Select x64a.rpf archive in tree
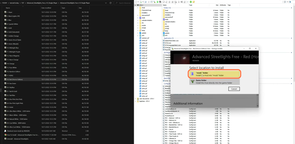The width and height of the screenshot is (295, 144). click(144, 41)
